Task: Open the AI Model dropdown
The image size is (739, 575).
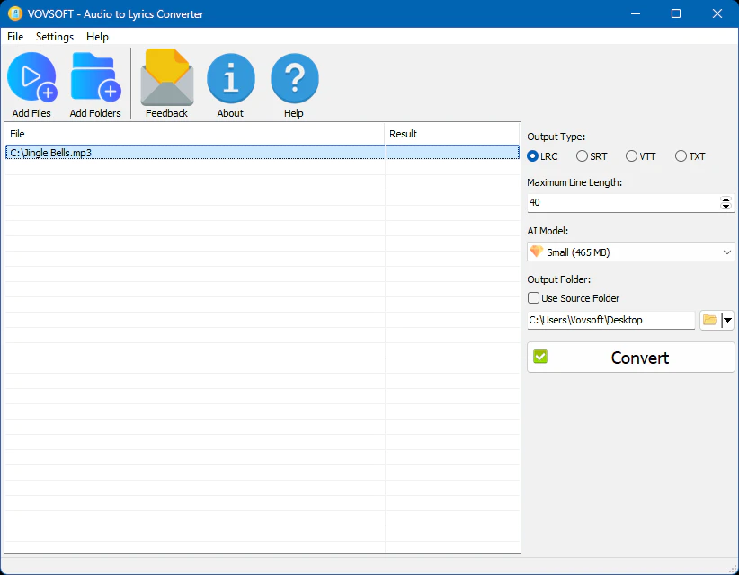Action: [630, 252]
